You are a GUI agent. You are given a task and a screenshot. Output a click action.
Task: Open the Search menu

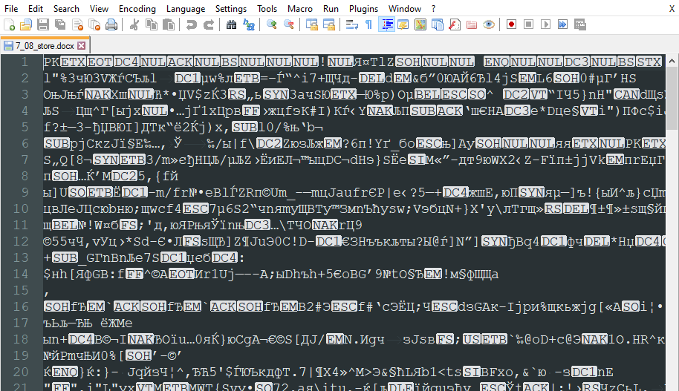click(66, 9)
